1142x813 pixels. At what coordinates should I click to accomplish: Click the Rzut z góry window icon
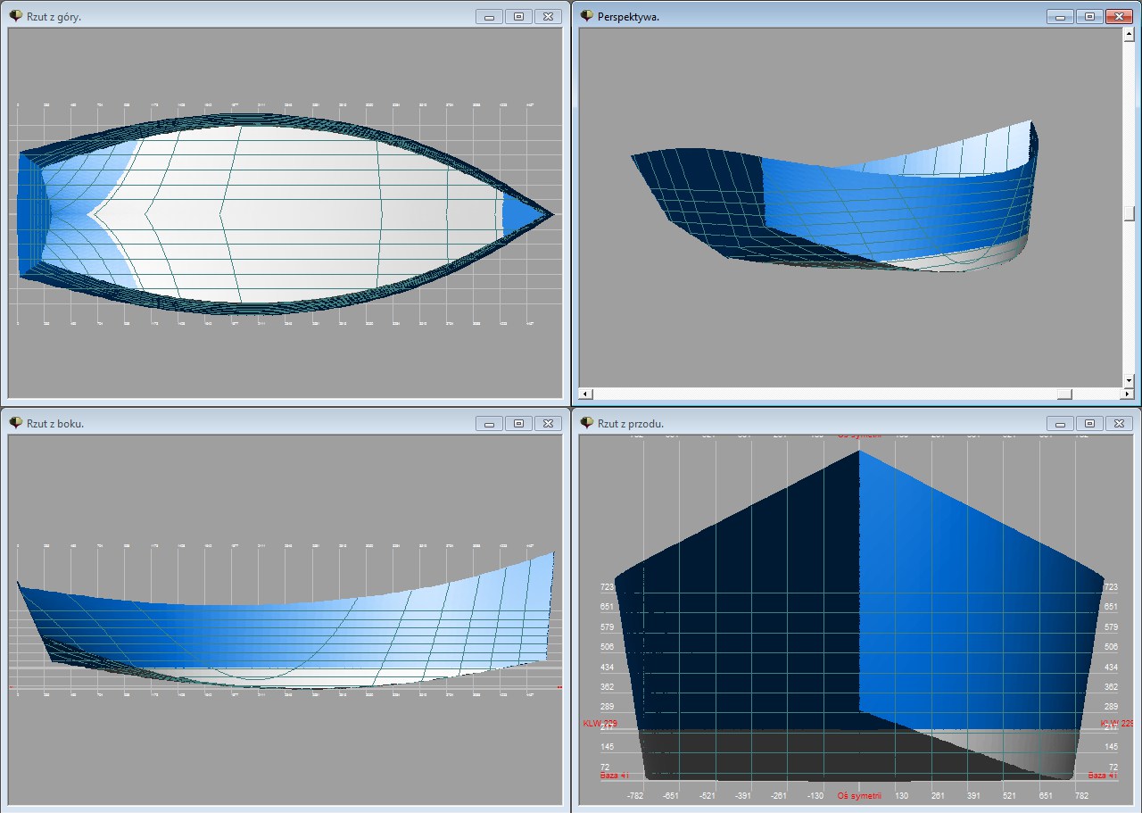point(15,16)
